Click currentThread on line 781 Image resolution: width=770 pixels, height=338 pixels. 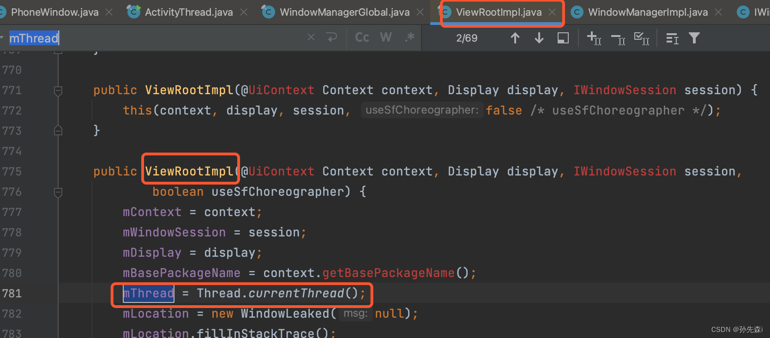click(x=296, y=293)
